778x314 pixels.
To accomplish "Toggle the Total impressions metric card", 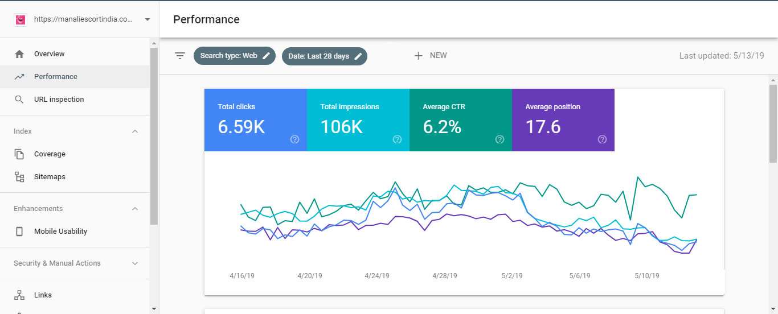I will pyautogui.click(x=358, y=119).
